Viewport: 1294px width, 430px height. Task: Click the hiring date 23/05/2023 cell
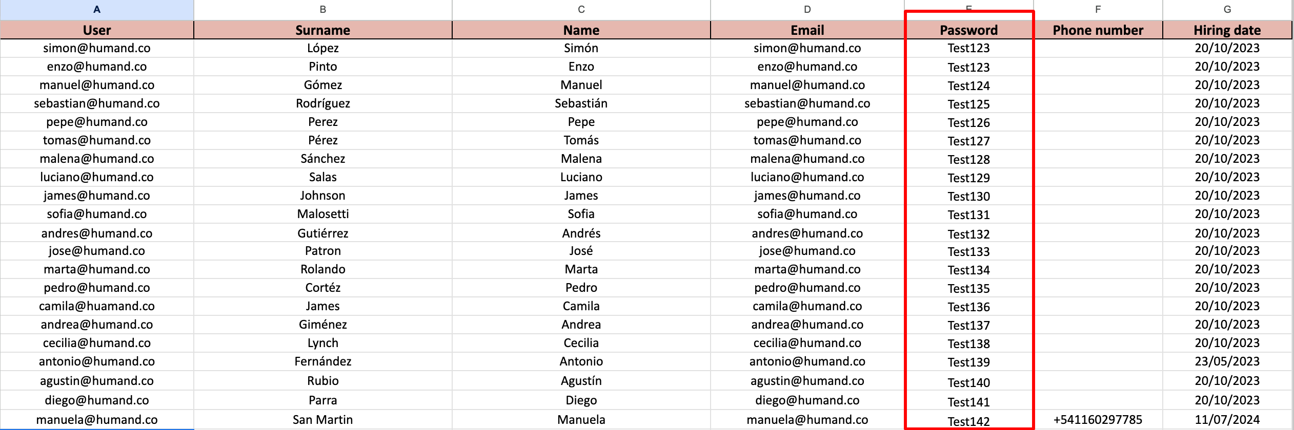pos(1227,361)
